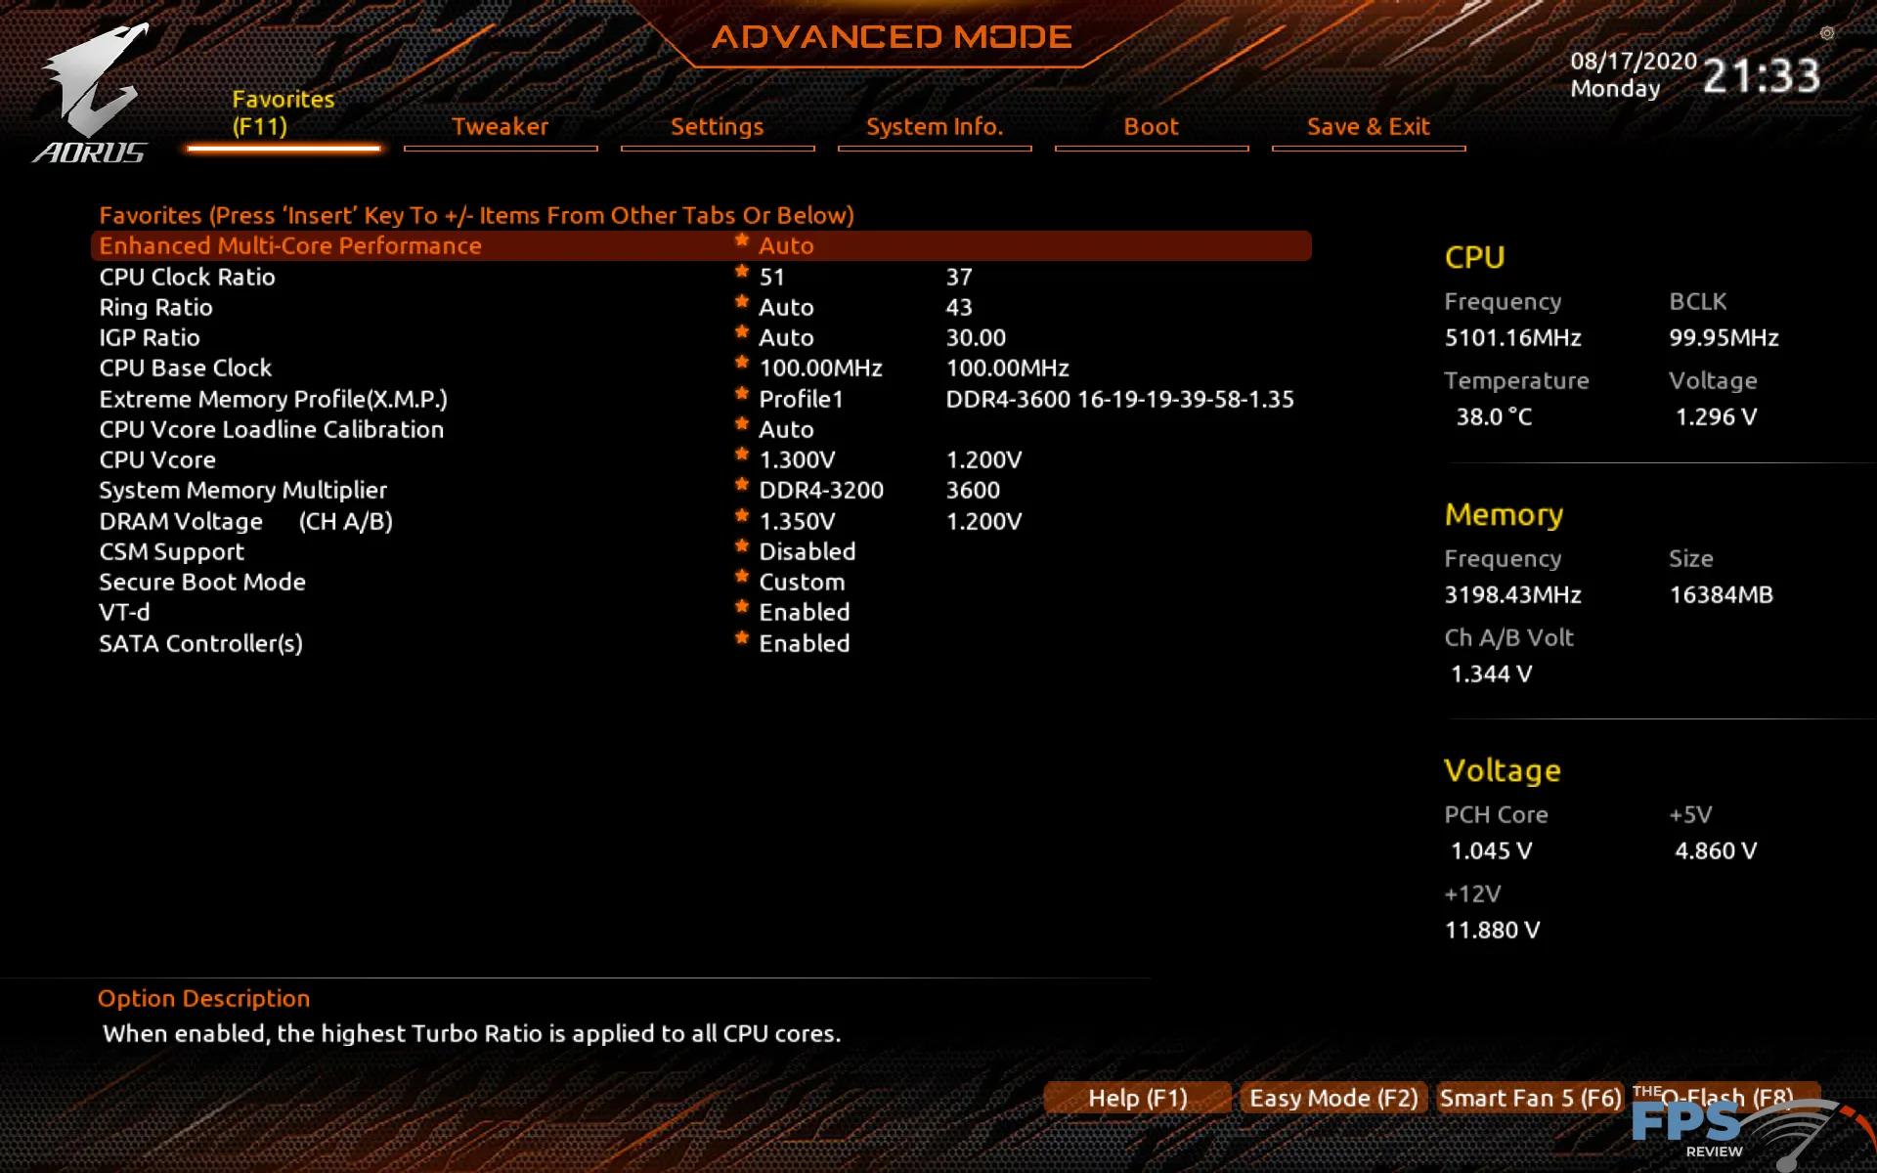Click DDR4-3600 16-19-19-39-58-1.35 profile info

point(1119,400)
